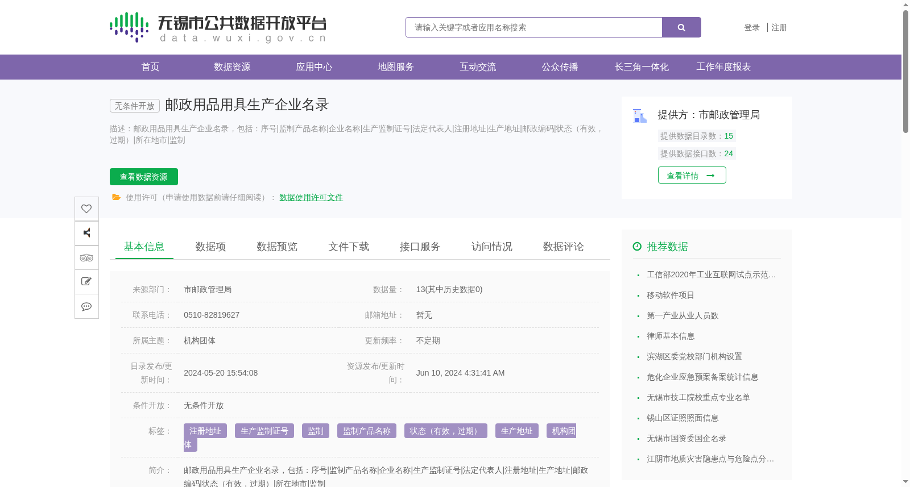Click the 无条件开放 badge beside title
Screen dimensions: 910x487
tap(135, 106)
